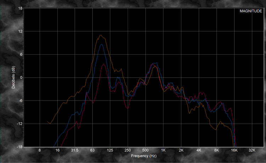Click the 8 Hz frequency label

(x=39, y=150)
